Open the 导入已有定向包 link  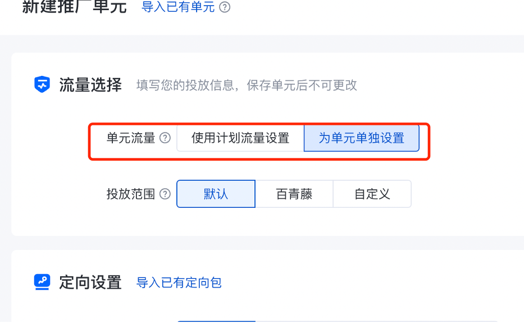click(179, 283)
